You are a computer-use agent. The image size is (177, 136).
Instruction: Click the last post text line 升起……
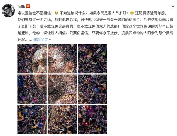pos(25,40)
